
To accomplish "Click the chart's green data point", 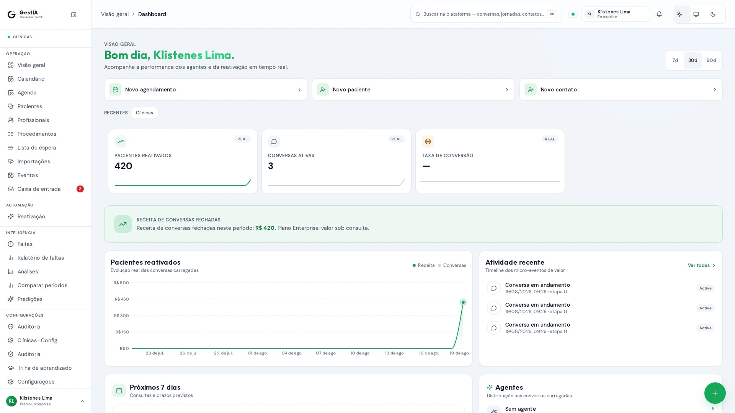I will 463,302.
